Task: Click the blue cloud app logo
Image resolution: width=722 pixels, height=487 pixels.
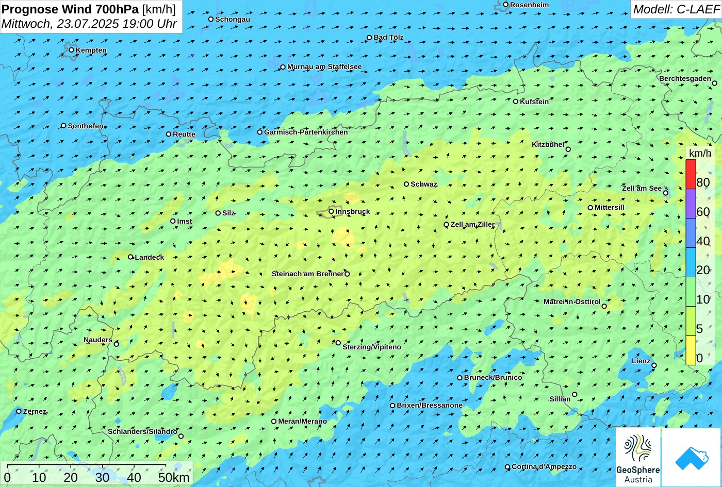Action: pyautogui.click(x=692, y=458)
